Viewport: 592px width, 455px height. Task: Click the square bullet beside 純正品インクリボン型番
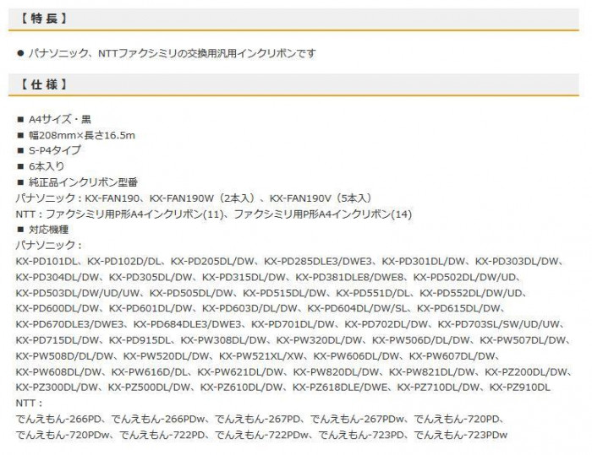pos(20,182)
